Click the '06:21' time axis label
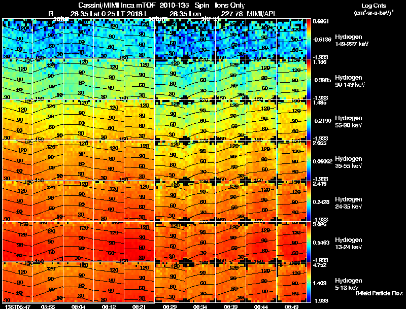 coord(139,306)
